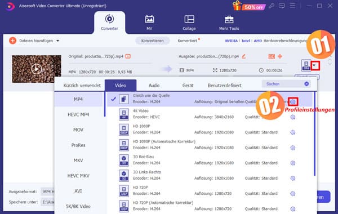The image size is (338, 214).
Task: Clear the search field with X icon
Action: [x=306, y=84]
